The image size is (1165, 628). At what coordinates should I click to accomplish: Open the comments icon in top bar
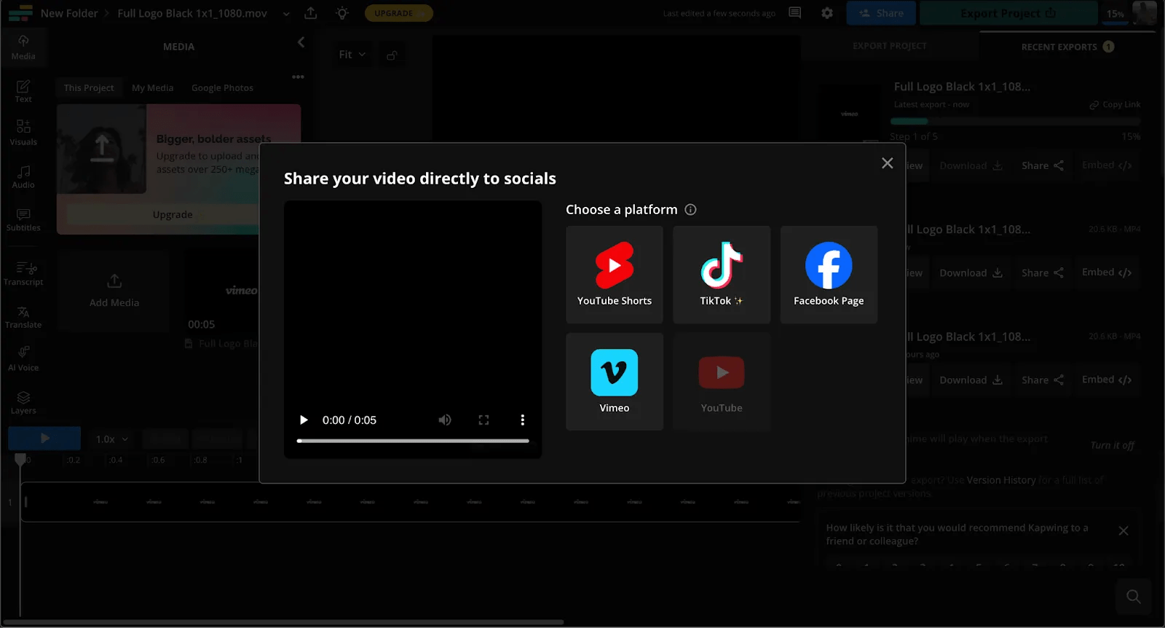[795, 13]
